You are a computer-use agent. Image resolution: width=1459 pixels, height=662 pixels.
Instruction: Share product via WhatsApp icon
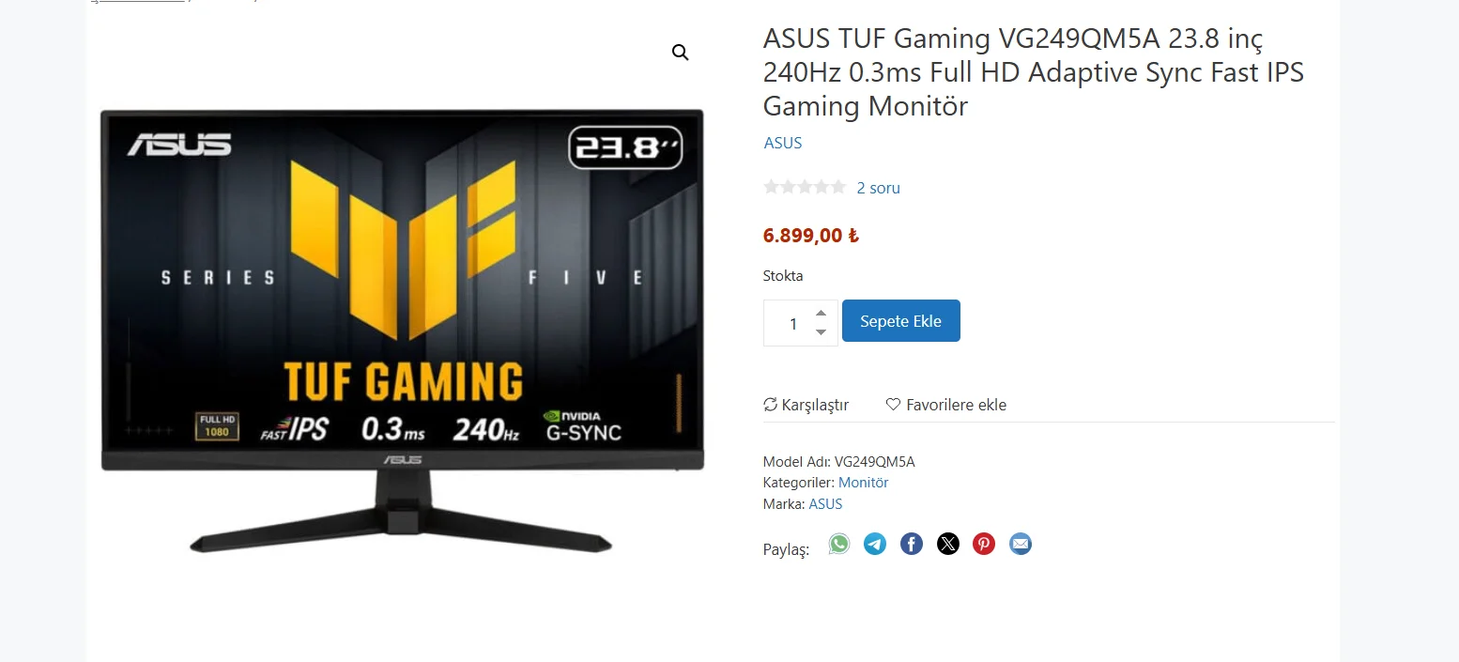(838, 544)
